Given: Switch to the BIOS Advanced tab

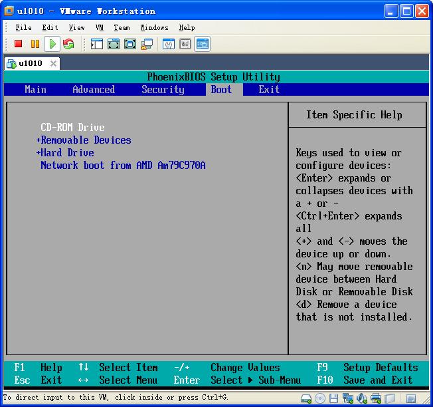Looking at the screenshot, I should [94, 90].
